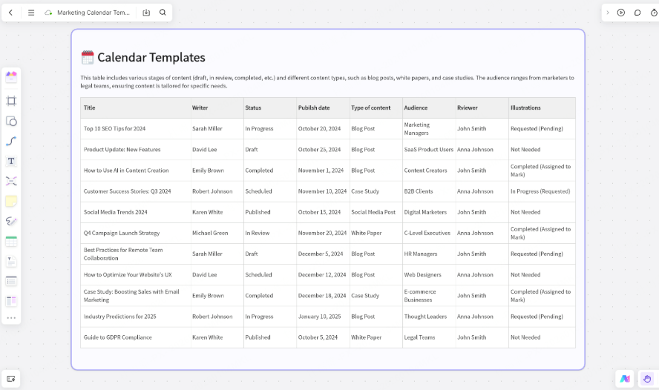Select the pen drawing tool

[x=11, y=221]
